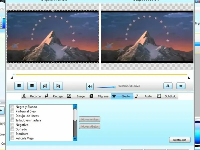Click the crop icon beside Recoger
200x150 pixels.
[x=46, y=96]
